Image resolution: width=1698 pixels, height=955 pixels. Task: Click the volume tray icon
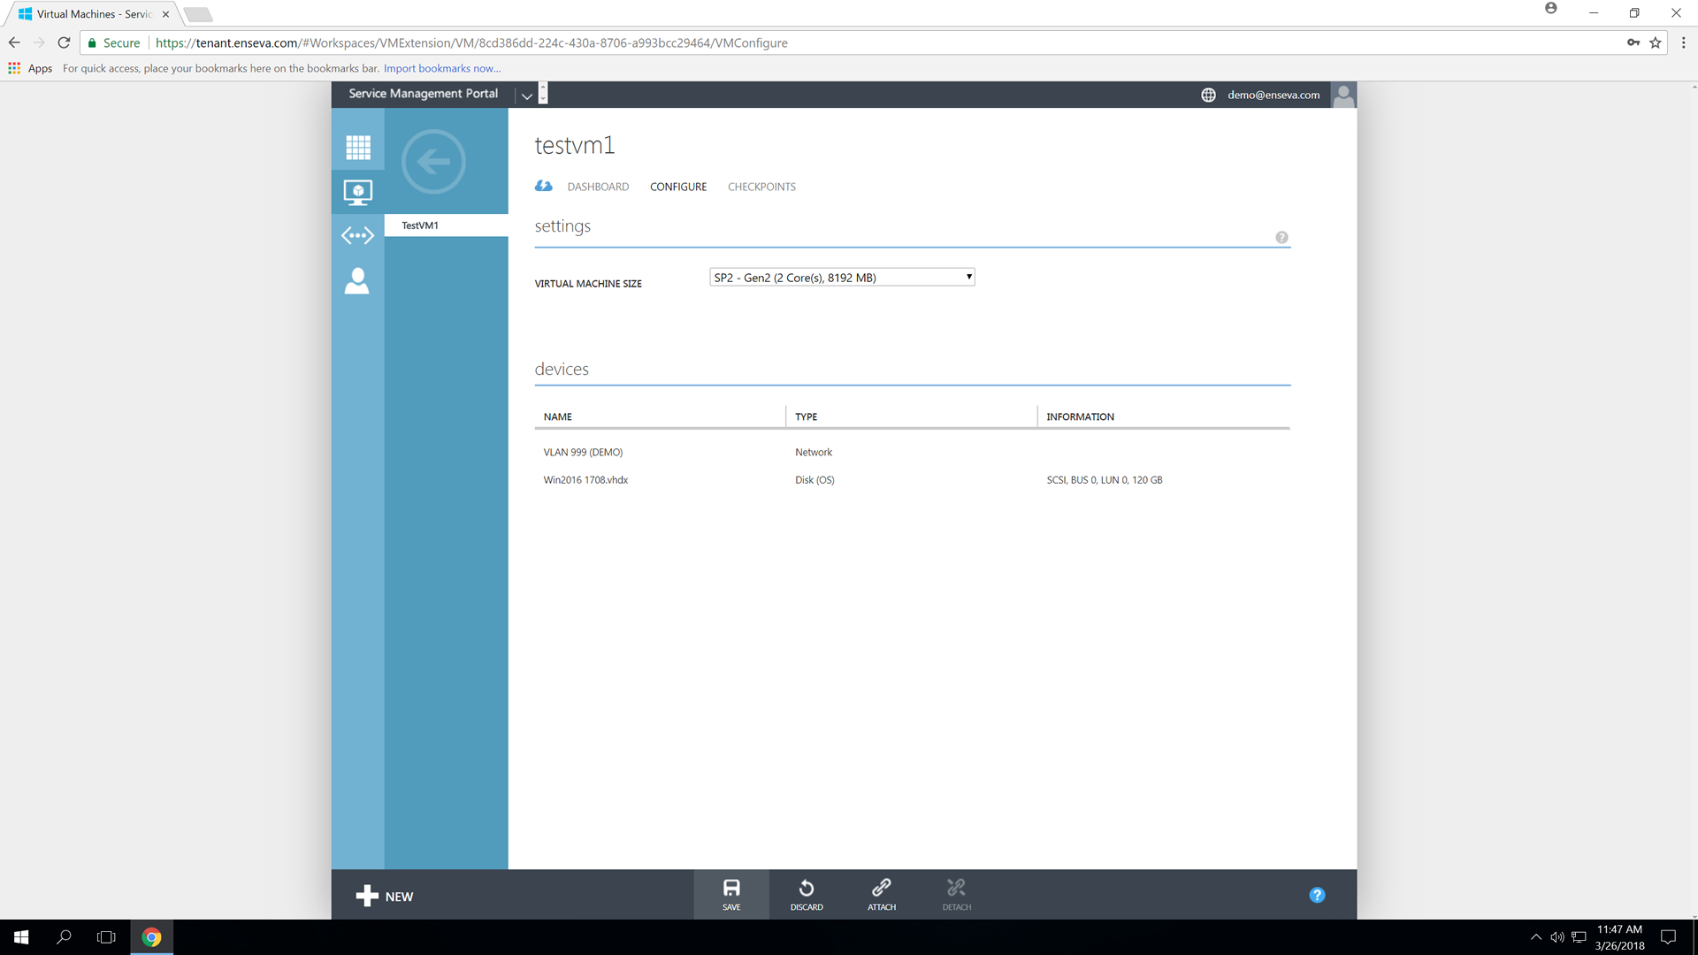[1557, 937]
